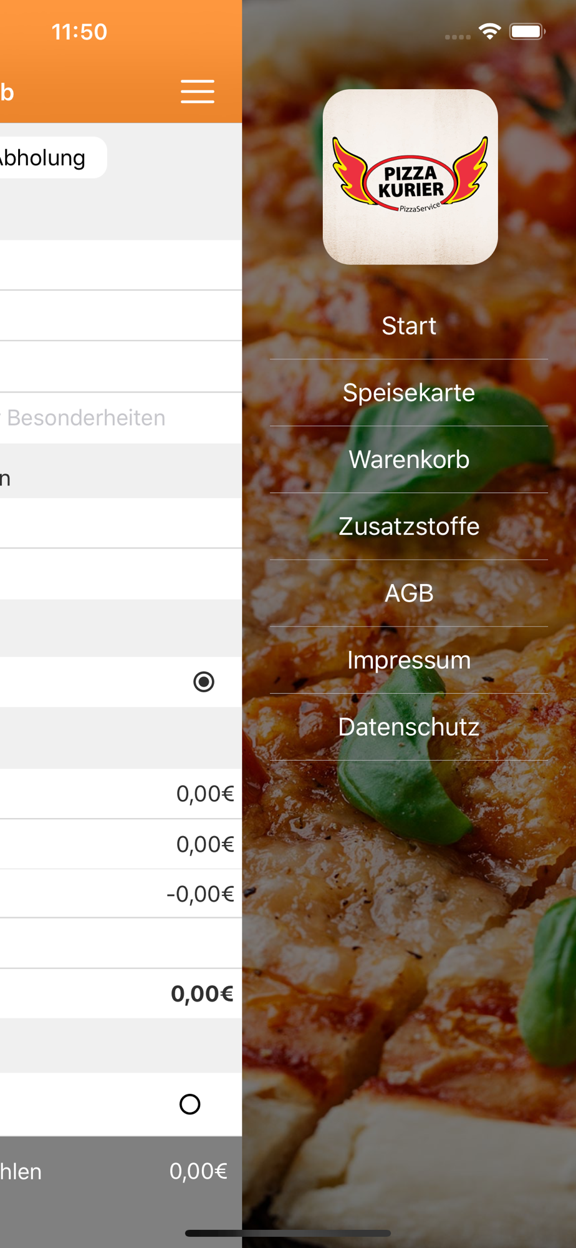Open the Start menu item
The height and width of the screenshot is (1248, 576).
point(409,326)
